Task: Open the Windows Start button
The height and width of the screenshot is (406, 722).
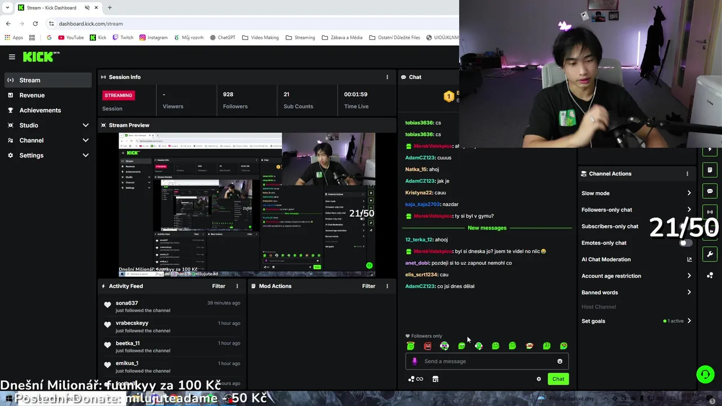Action: [x=8, y=399]
